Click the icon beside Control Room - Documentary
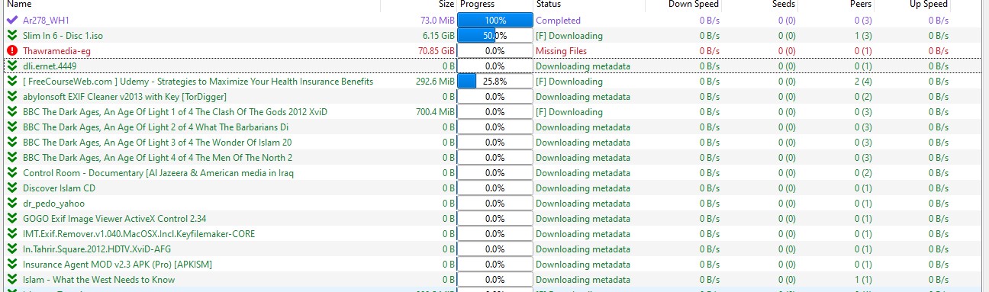989x292 pixels. point(11,172)
